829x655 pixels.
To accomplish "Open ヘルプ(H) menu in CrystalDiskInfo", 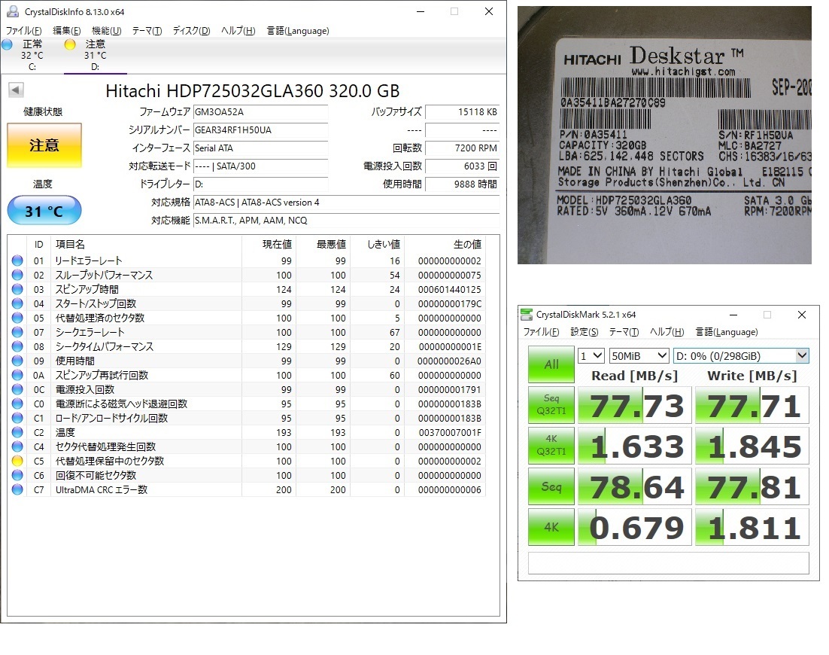I will (238, 31).
